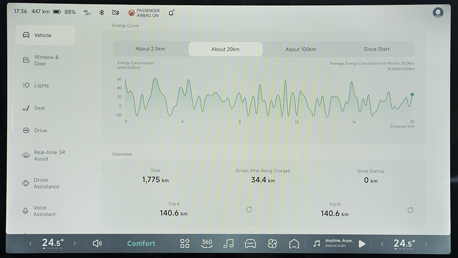
Task: Decrease the left temperature with the left arrow
Action: click(30, 244)
